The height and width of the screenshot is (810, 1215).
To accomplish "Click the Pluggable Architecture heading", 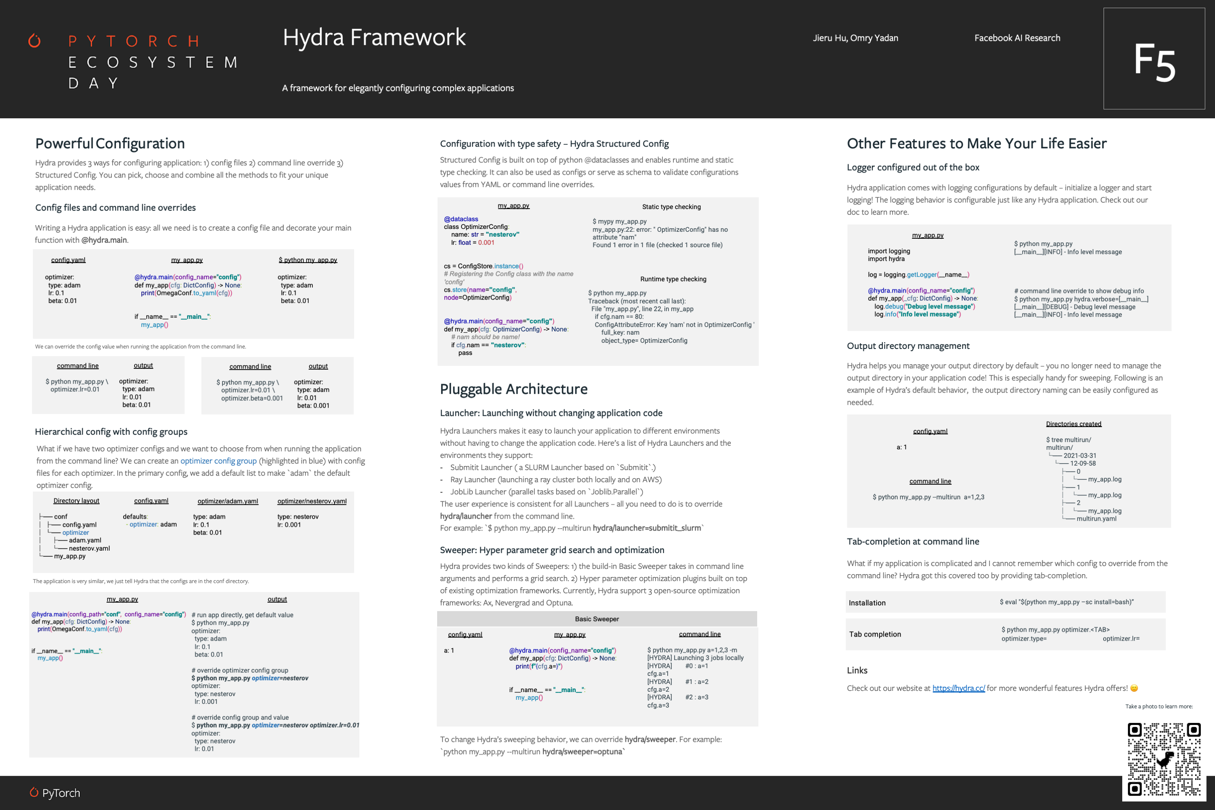I will pos(513,389).
